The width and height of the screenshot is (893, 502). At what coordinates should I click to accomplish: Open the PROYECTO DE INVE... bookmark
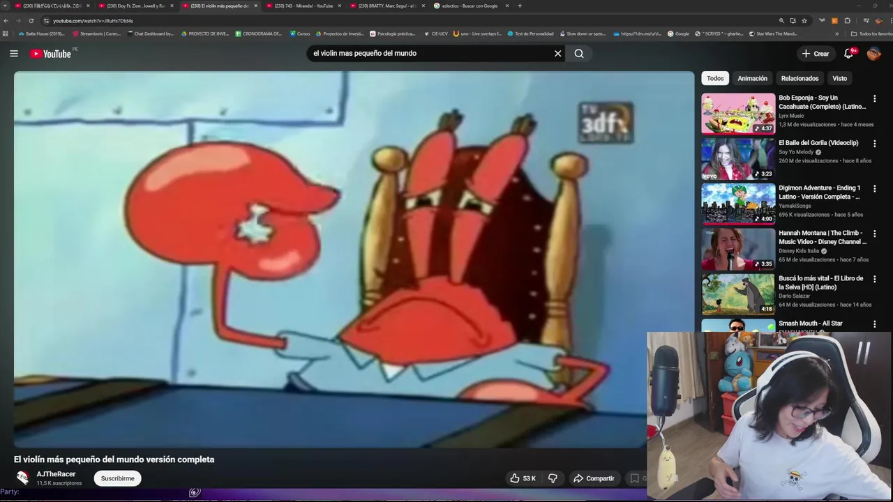(x=204, y=33)
